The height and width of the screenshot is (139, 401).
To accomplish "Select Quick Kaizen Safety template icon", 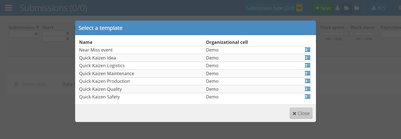I will pyautogui.click(x=307, y=97).
